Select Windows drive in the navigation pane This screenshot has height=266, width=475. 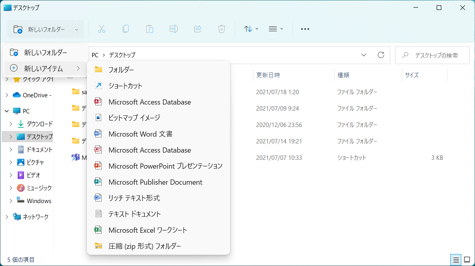(34, 201)
